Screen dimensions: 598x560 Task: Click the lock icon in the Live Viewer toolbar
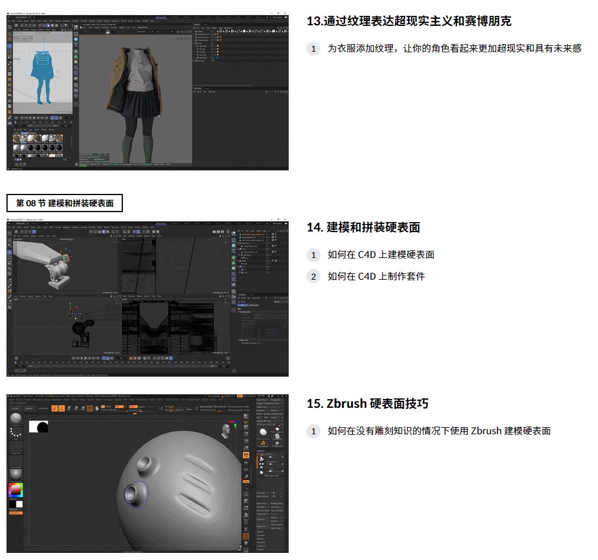pyautogui.click(x=108, y=32)
